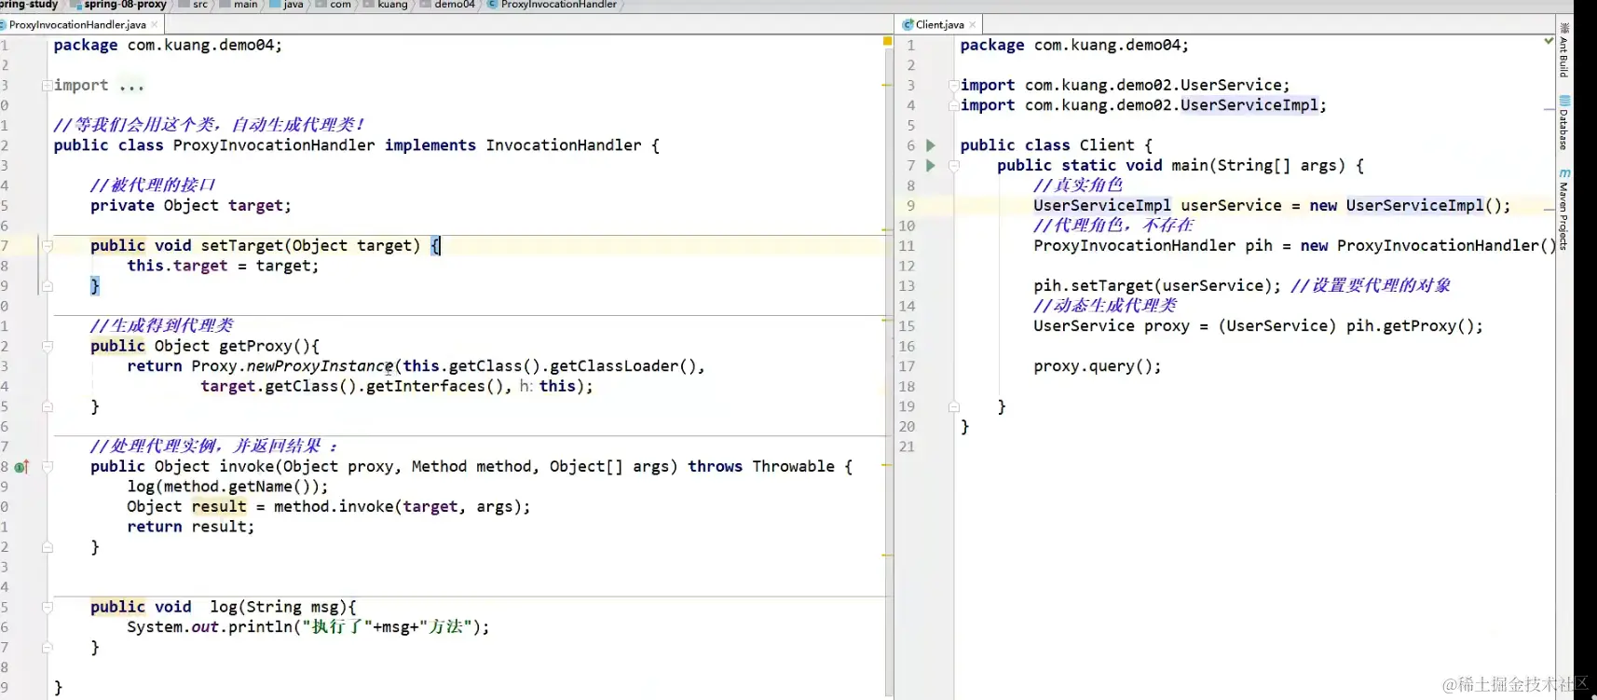Image resolution: width=1597 pixels, height=700 pixels.
Task: Select the src folder in the breadcrumb
Action: (199, 5)
